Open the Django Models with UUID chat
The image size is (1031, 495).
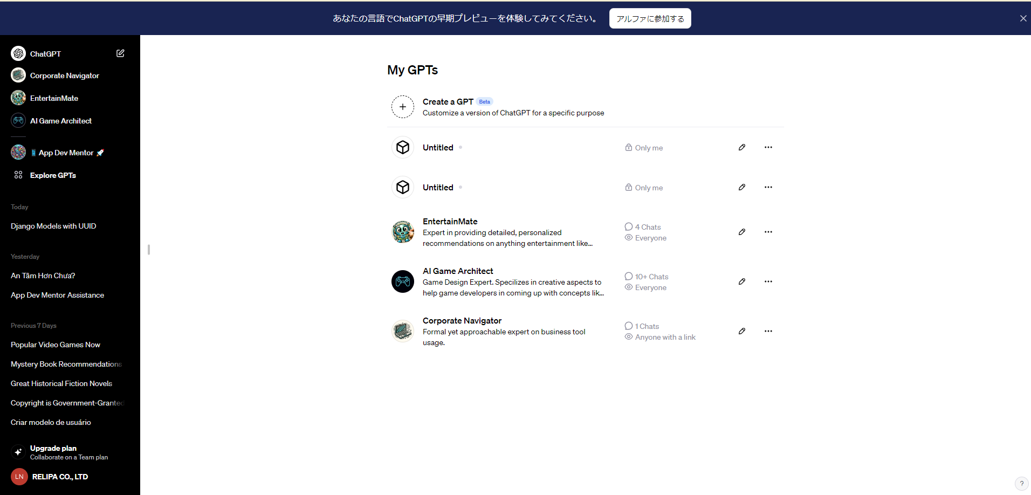(53, 226)
